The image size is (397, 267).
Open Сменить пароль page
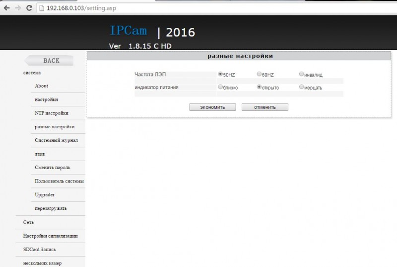point(53,168)
